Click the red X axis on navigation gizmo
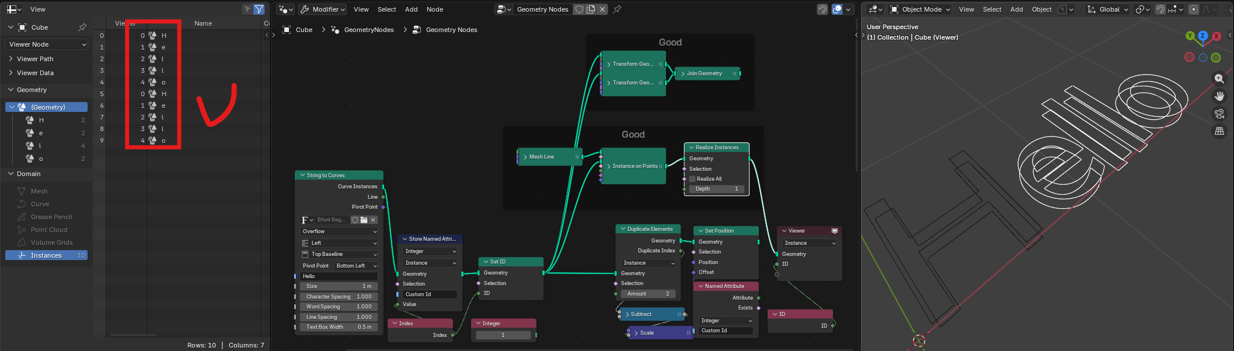The height and width of the screenshot is (351, 1234). [1216, 36]
